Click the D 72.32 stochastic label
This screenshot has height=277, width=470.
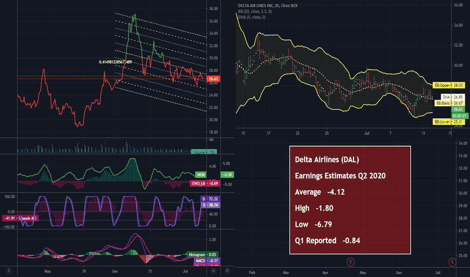210,199
